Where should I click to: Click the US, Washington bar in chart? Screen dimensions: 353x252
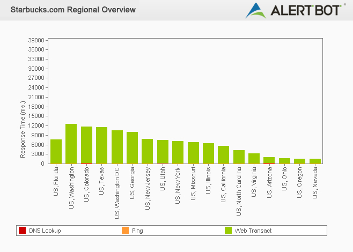(x=71, y=144)
